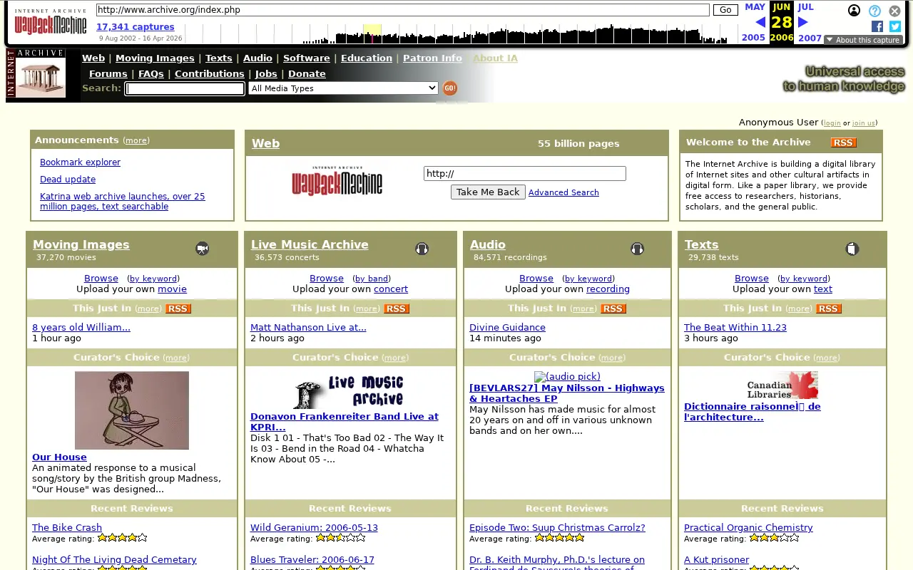Click the orange GO! search icon

[x=450, y=88]
